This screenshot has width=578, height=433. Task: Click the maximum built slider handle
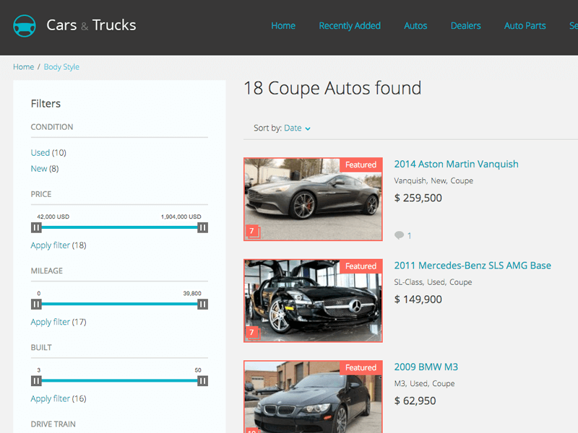(x=203, y=381)
